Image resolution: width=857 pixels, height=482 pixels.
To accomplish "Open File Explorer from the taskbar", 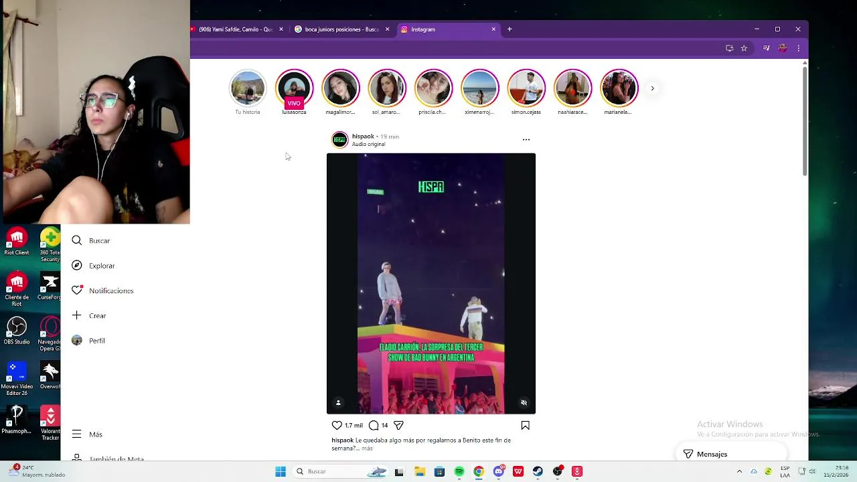I will tap(420, 471).
